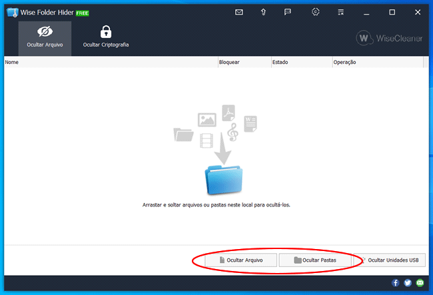Open the email envelope icon in title bar
Image resolution: width=433 pixels, height=295 pixels.
239,12
